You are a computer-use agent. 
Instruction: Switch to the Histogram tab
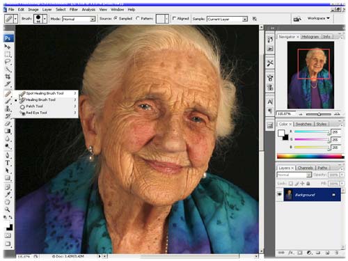(x=310, y=37)
